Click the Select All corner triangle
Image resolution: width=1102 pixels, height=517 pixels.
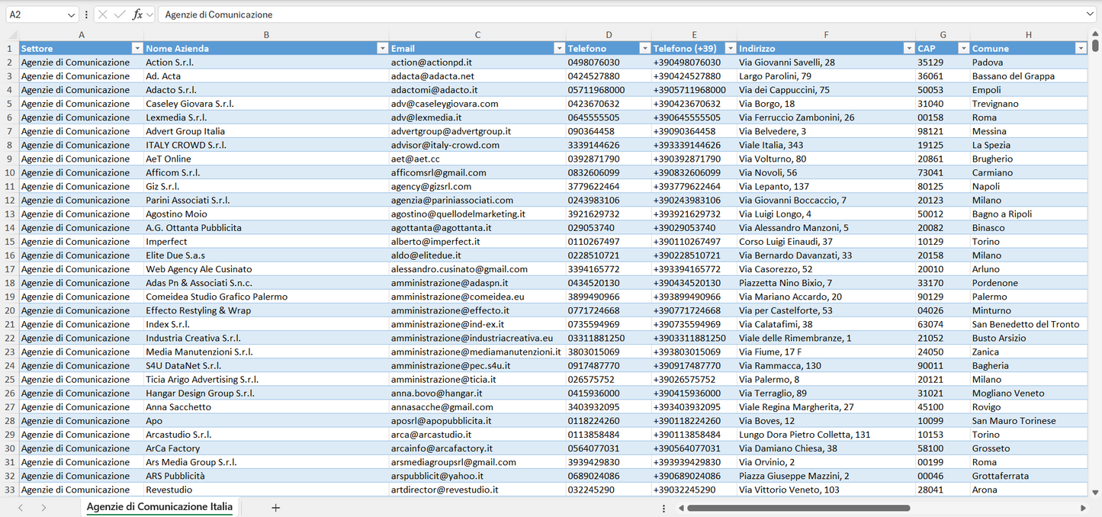coord(12,35)
